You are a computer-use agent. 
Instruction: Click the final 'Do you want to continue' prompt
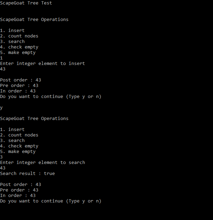pos(50,201)
